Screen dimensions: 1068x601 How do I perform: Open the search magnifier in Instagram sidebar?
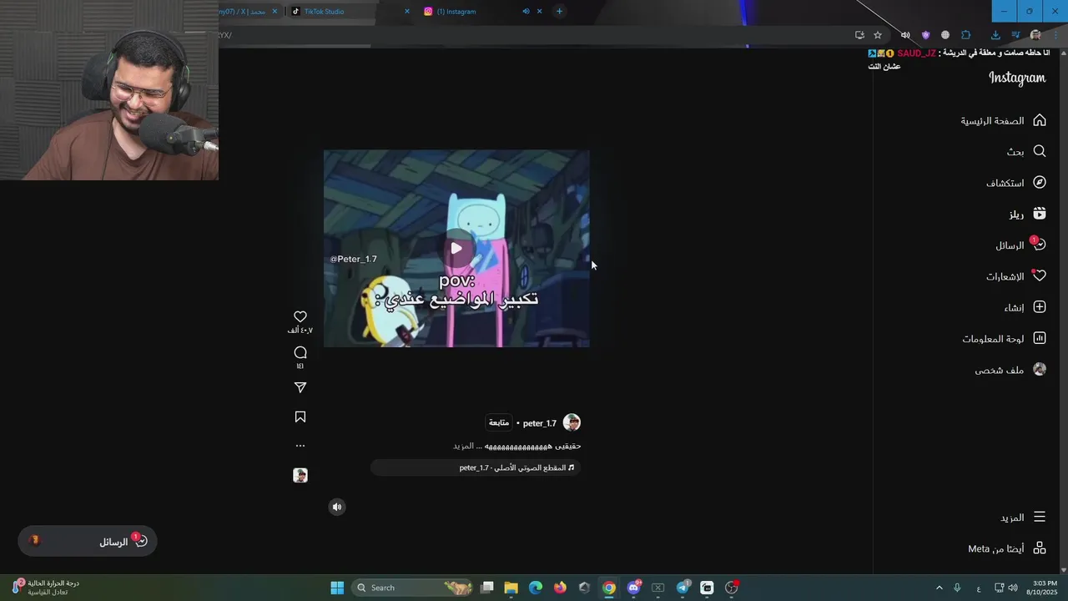pos(1040,151)
